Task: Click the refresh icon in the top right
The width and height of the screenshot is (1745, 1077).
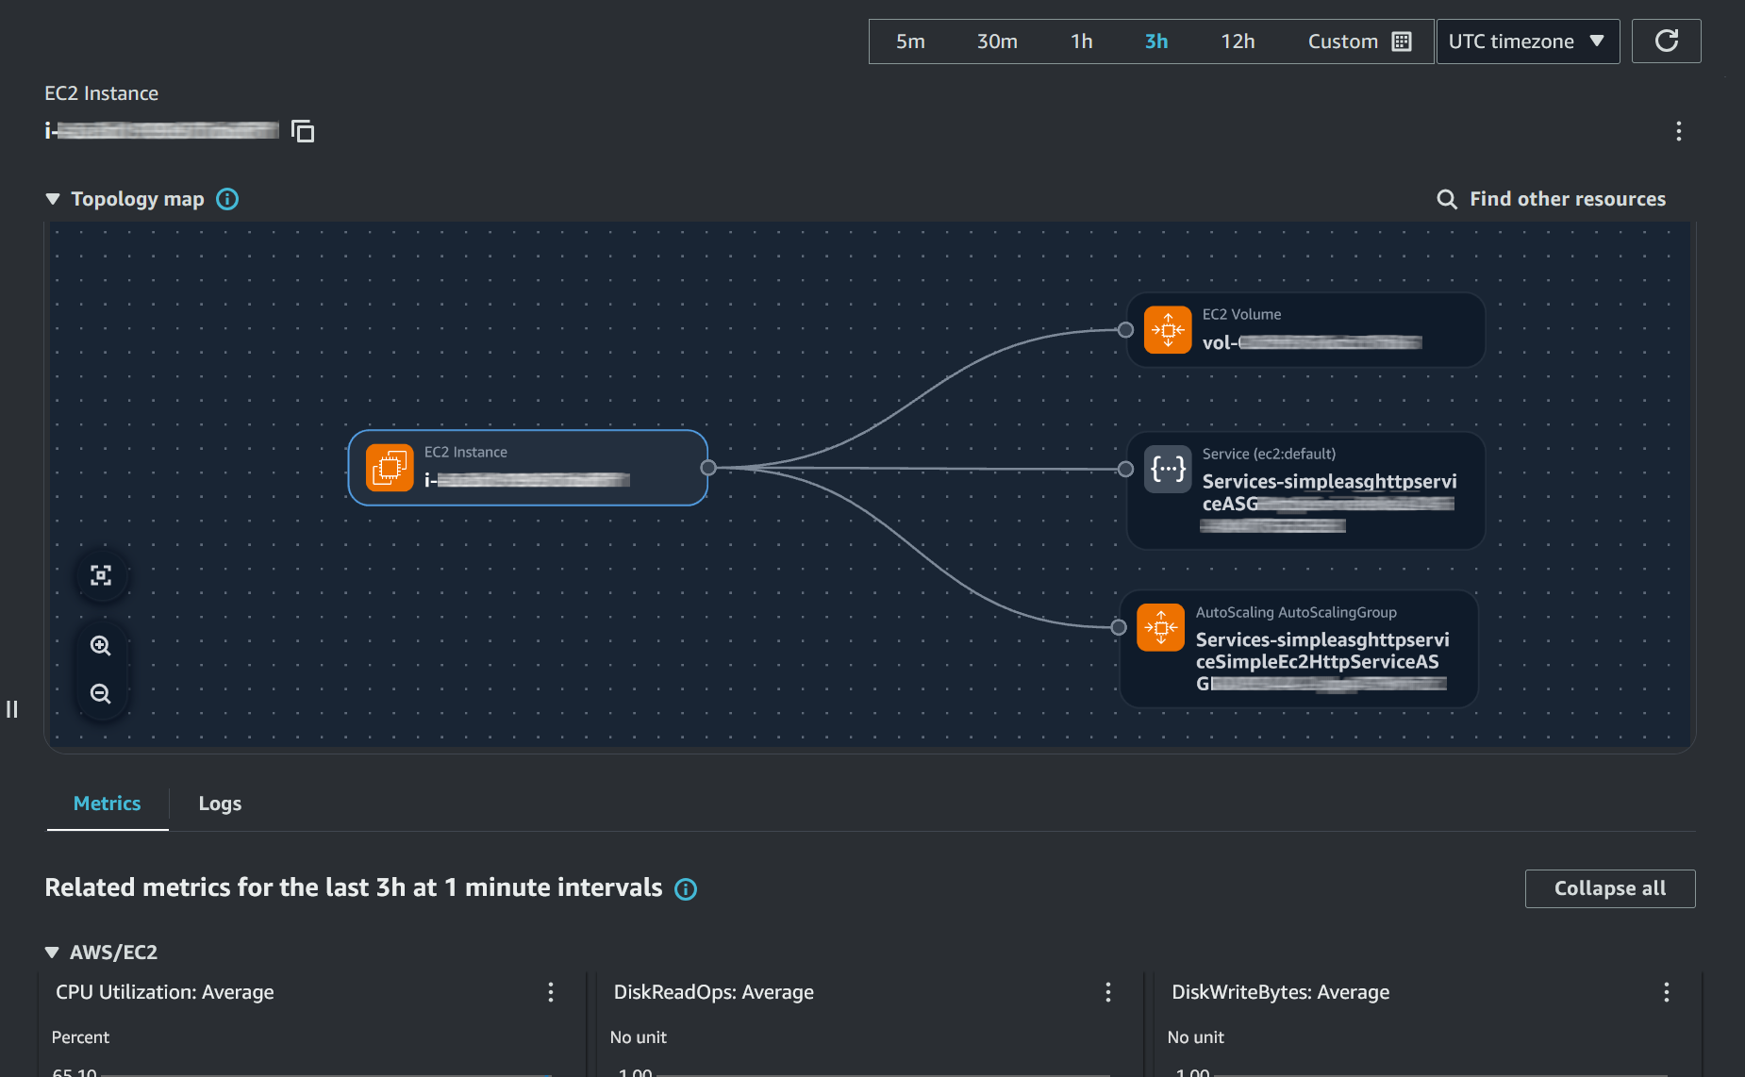Action: [x=1667, y=41]
